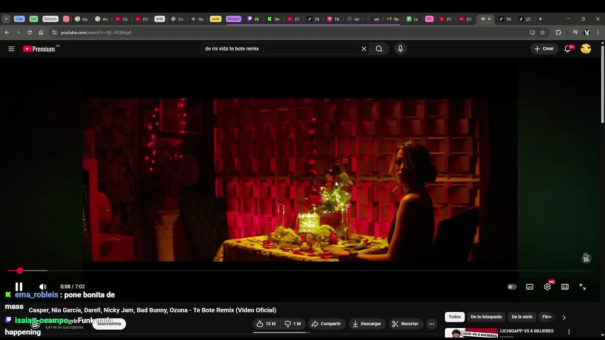Start voice search with microphone
Screen dimensions: 605x340
click(400, 49)
